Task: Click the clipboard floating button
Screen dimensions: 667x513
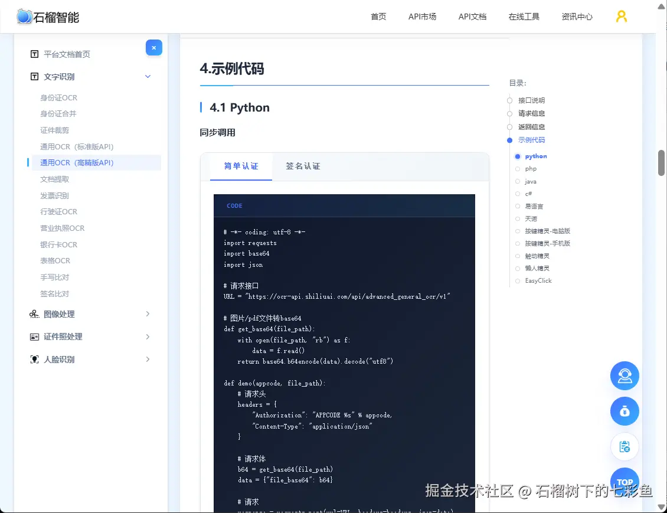Action: (x=625, y=447)
